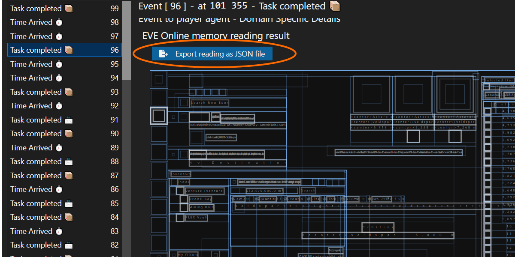515x257 pixels.
Task: Click the envelope icon on event 91
Action: point(69,120)
